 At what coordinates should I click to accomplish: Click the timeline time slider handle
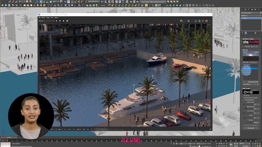[x=9, y=138]
